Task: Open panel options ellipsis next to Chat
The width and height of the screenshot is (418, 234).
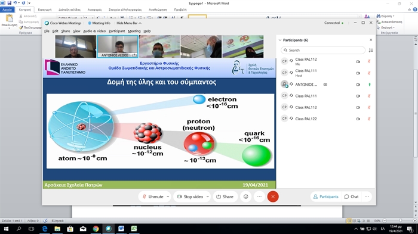Action: pos(367,196)
